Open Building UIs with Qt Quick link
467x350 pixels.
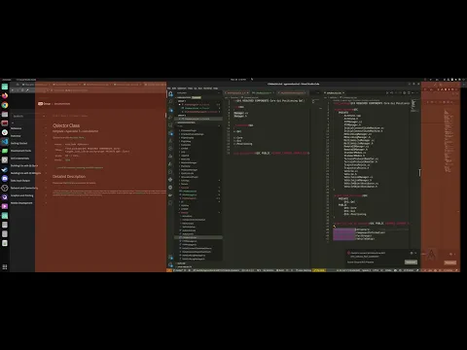(x=24, y=165)
